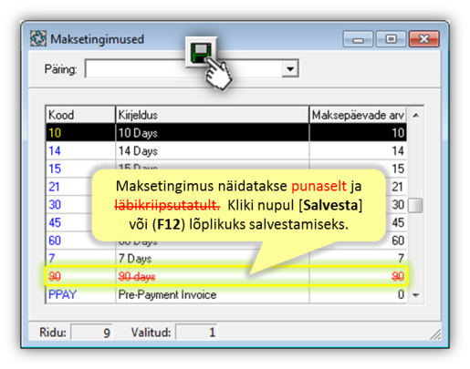
Task: Click the Maksepäevade arv column header
Action: (358, 115)
